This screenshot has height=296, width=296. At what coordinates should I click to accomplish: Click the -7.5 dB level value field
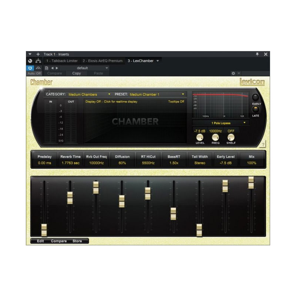[200, 131]
